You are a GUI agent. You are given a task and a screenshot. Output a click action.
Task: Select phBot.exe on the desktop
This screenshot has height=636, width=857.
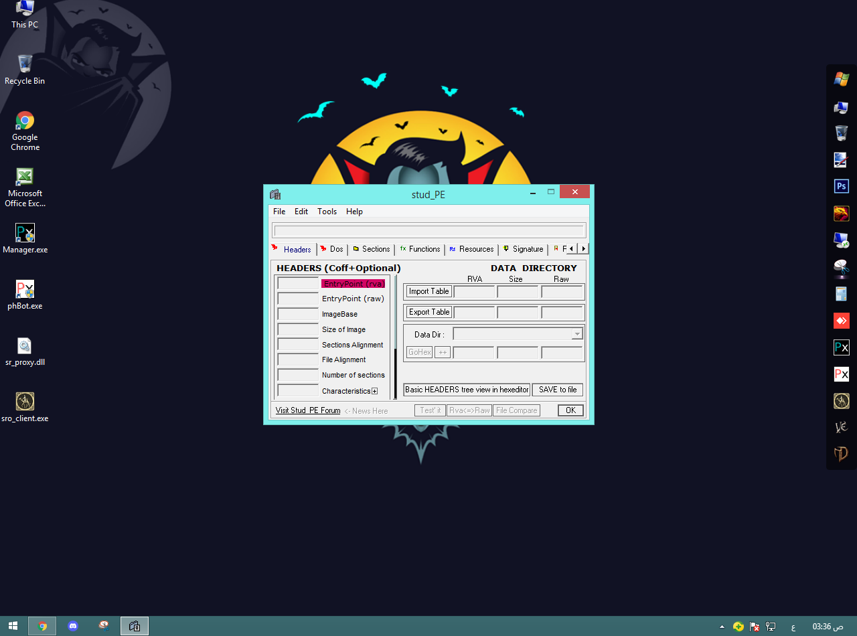point(25,295)
